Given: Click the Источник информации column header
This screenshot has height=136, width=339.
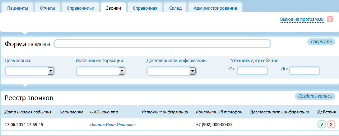Looking at the screenshot, I should point(165,112).
